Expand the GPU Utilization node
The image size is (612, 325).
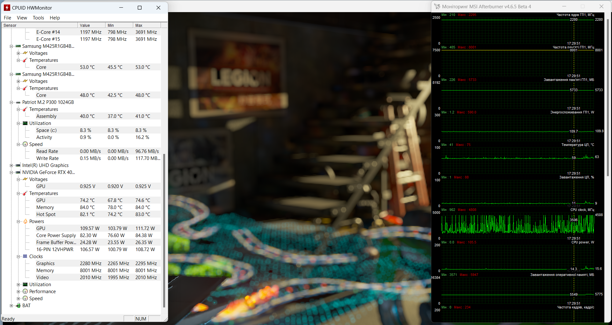tap(18, 285)
